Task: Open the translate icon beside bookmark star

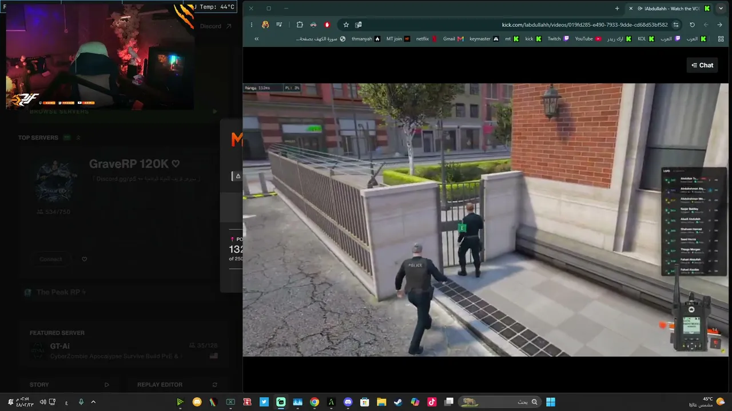Action: pyautogui.click(x=359, y=25)
